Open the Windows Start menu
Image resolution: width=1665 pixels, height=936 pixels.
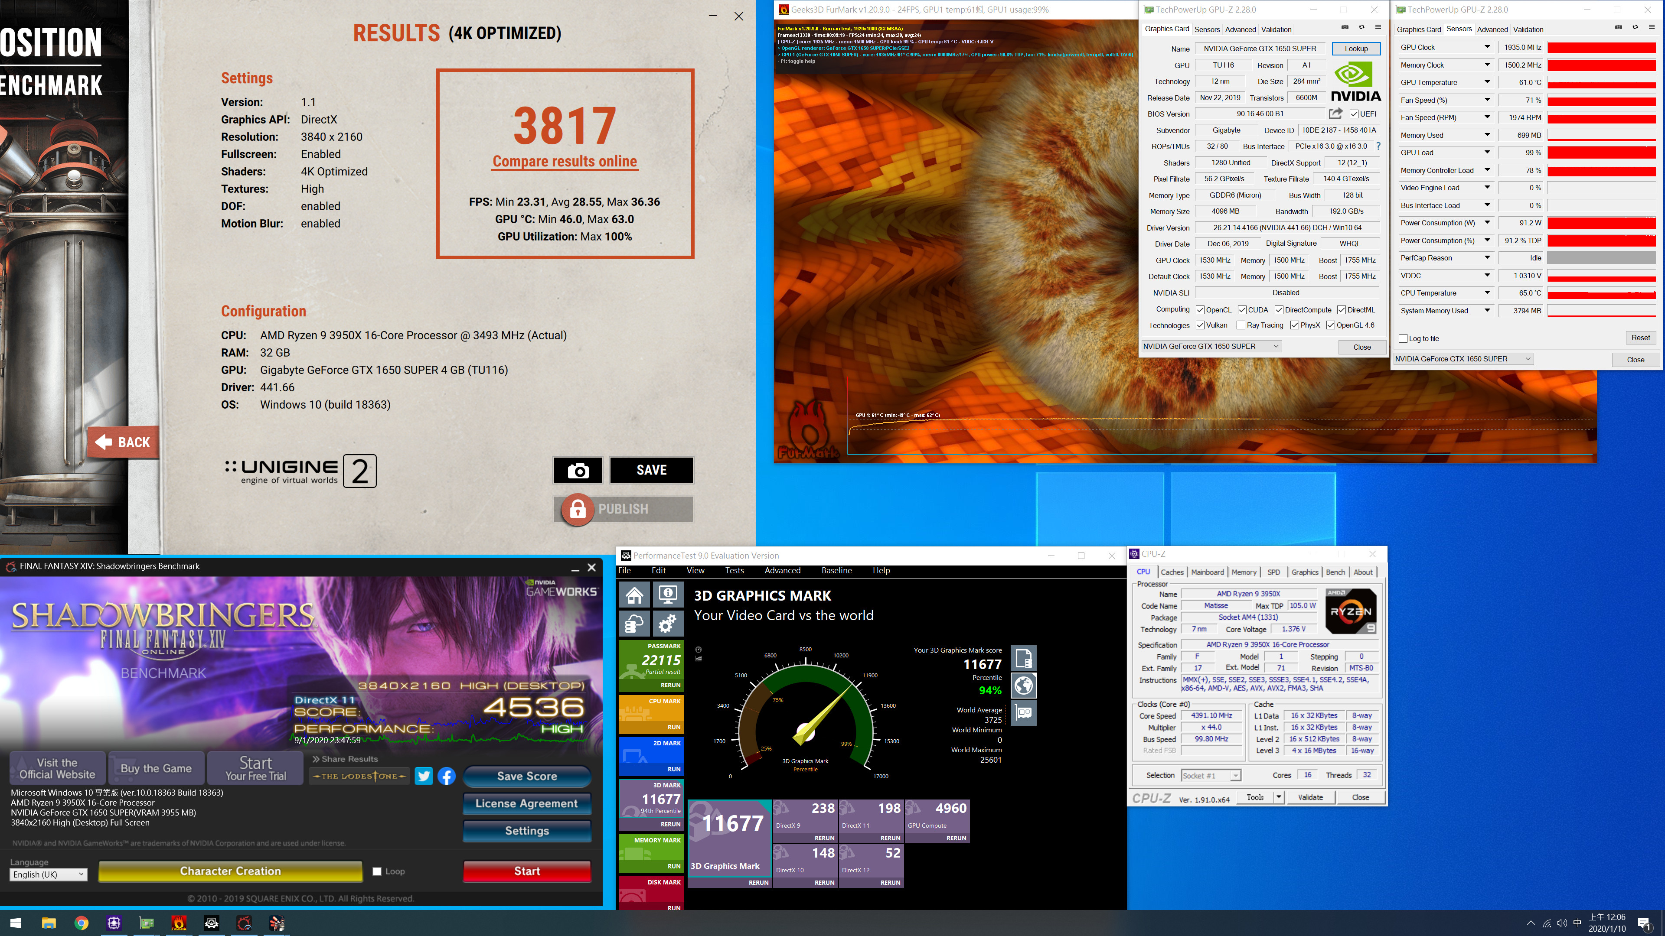click(16, 923)
